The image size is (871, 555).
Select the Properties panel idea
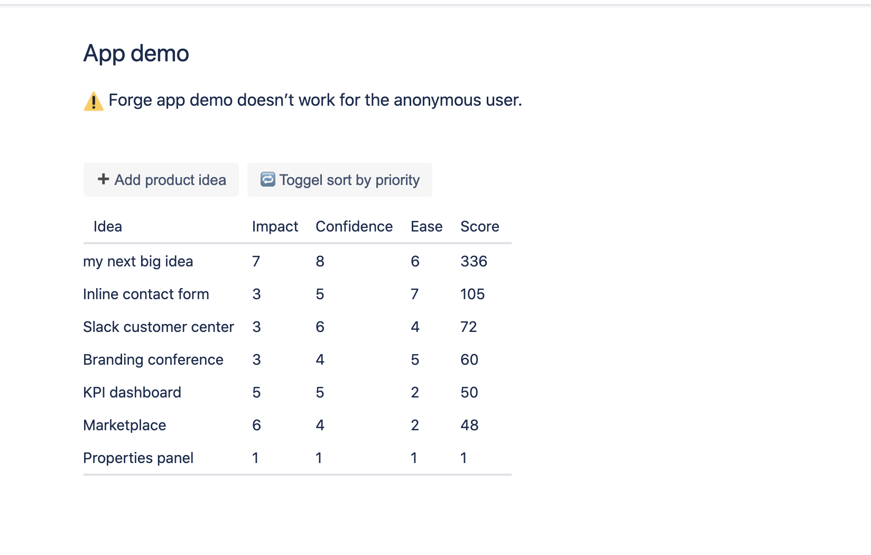coord(138,458)
